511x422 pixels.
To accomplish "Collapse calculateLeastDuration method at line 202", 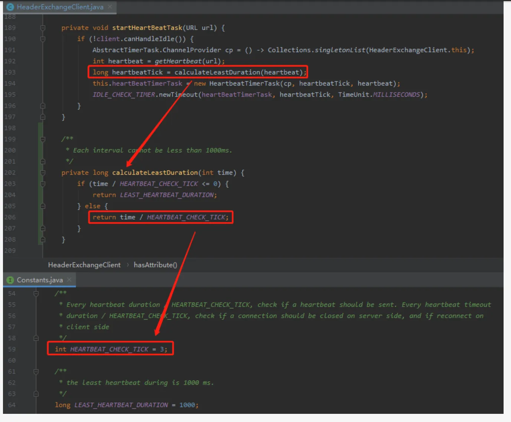I will coord(43,173).
